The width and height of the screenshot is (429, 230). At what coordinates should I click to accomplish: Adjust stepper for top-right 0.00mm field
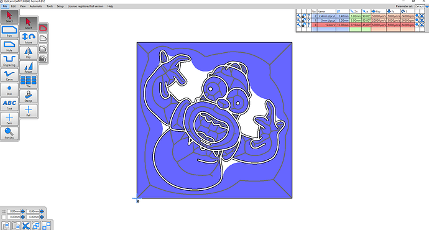click(42, 211)
